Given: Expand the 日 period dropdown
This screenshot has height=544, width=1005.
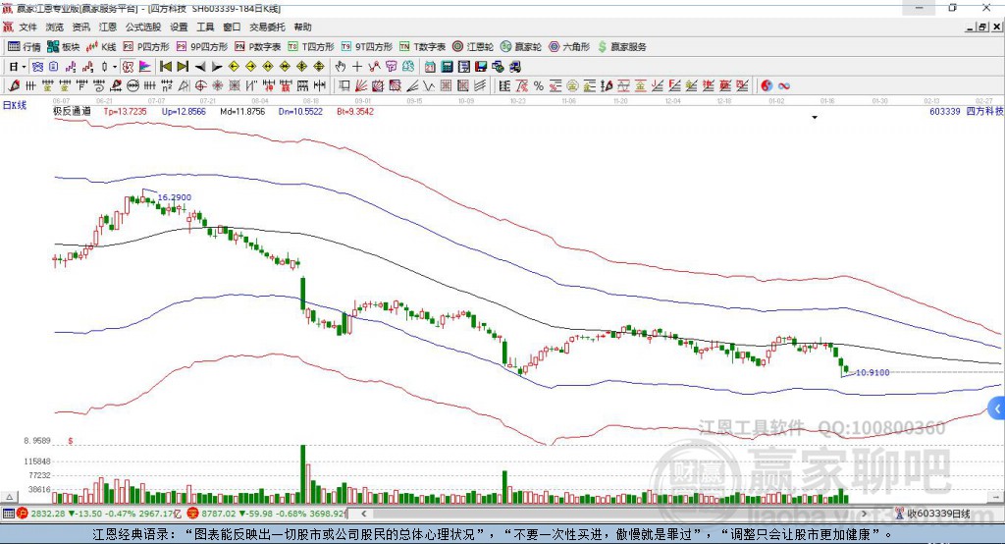Looking at the screenshot, I should [x=24, y=67].
